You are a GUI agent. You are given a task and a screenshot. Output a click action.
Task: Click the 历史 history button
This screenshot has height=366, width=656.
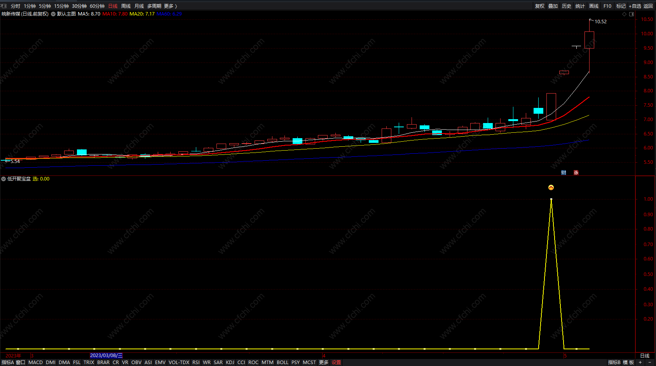tap(567, 6)
